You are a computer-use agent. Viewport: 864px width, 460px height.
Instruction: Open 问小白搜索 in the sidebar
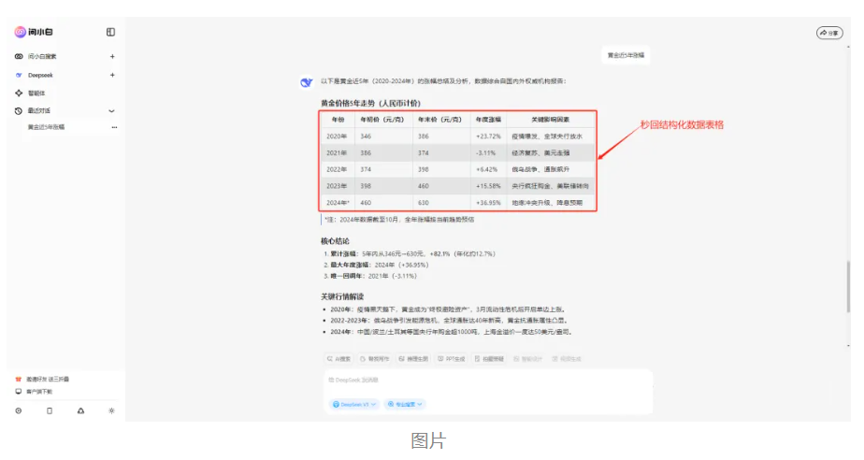pos(42,56)
